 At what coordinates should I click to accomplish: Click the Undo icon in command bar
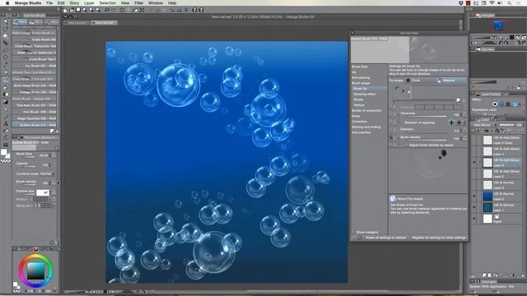106,10
